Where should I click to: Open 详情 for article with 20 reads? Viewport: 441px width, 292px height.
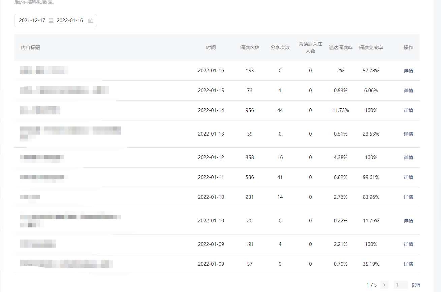408,221
